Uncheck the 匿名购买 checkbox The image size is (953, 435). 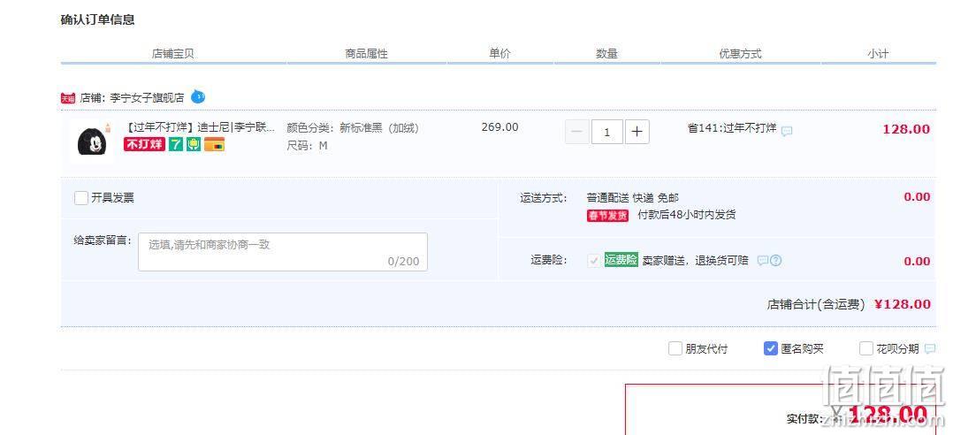coord(771,348)
